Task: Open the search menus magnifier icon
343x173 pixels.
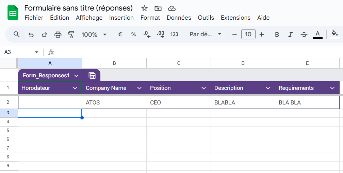Action: 17,34
